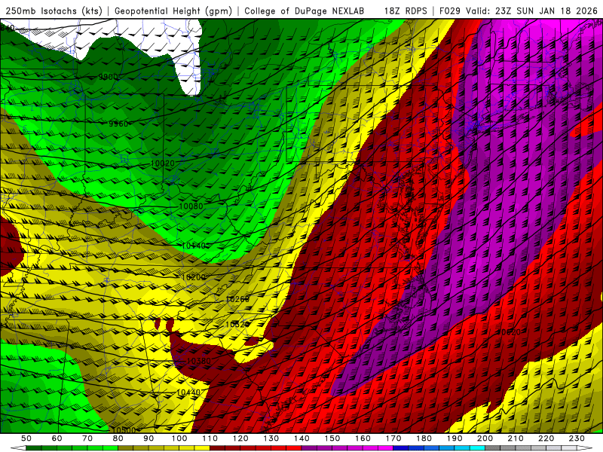Click the 10020 height contour label
Viewport: 603px width, 452px height.
[163, 163]
